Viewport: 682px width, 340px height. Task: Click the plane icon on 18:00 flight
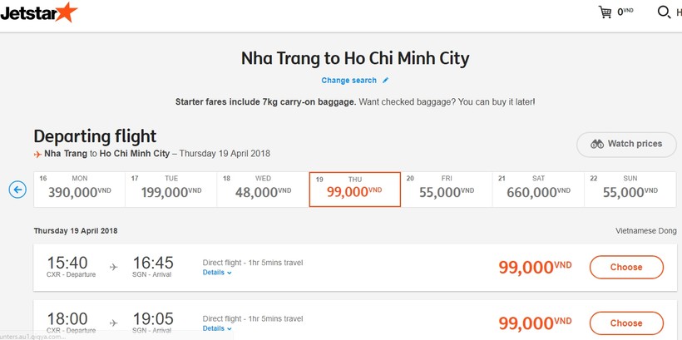[114, 323]
